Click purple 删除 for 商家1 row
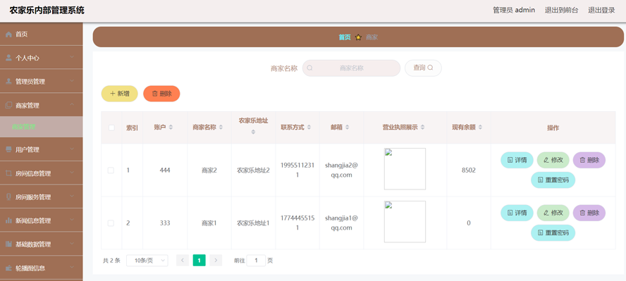Screen dimensions: 626x281 589,213
